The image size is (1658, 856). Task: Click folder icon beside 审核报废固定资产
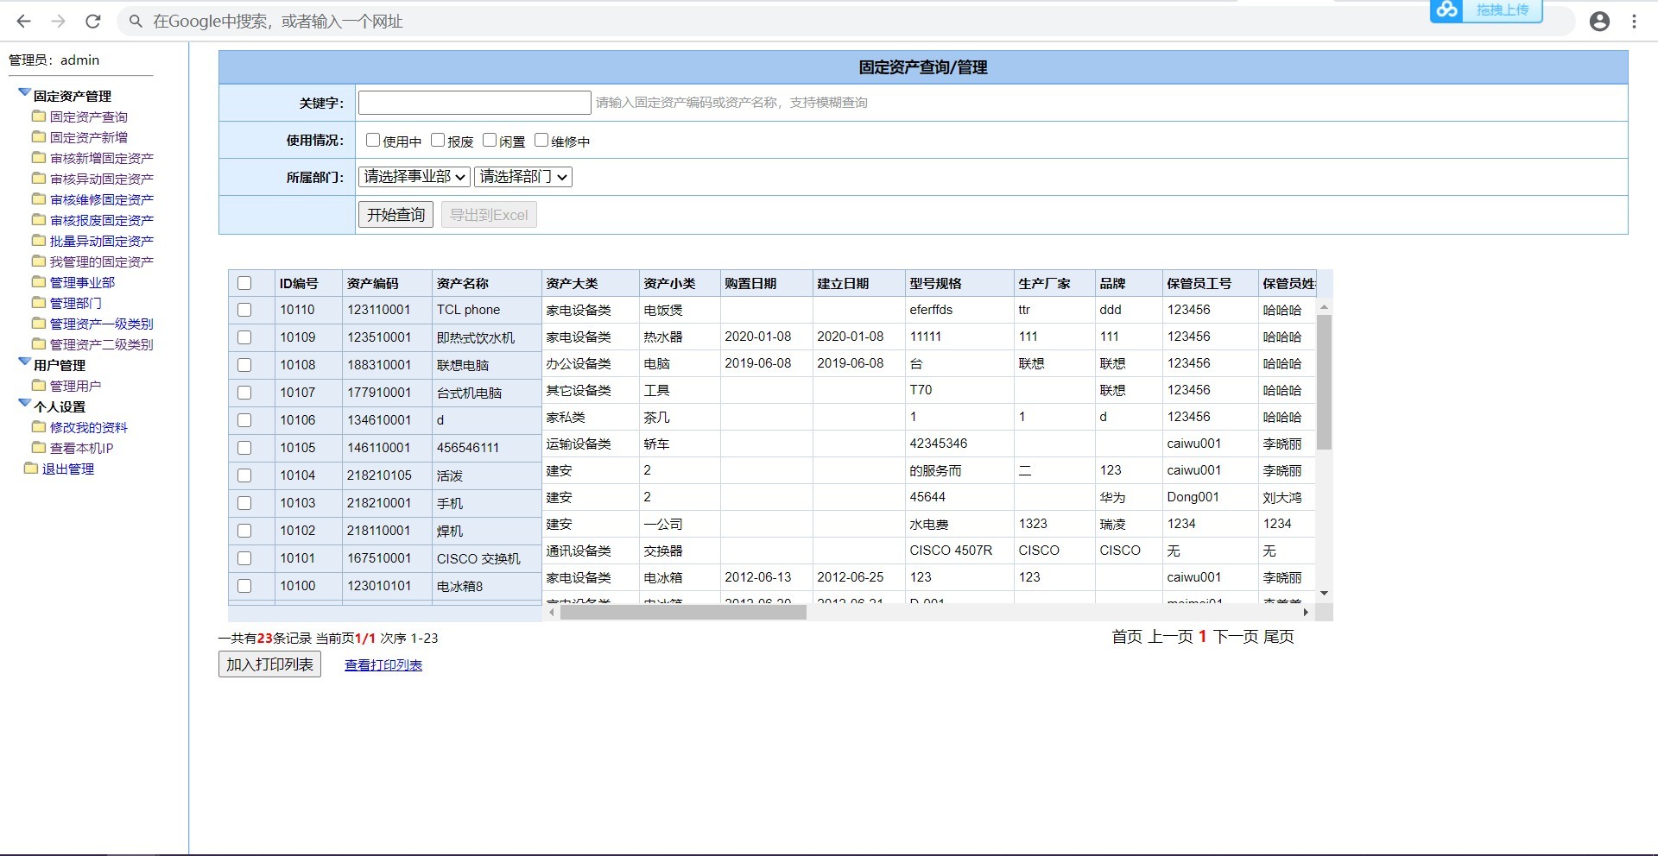[x=39, y=219]
